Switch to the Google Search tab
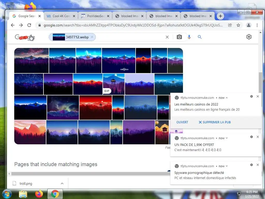Image resolution: width=265 pixels, height=199 pixels. click(x=27, y=16)
